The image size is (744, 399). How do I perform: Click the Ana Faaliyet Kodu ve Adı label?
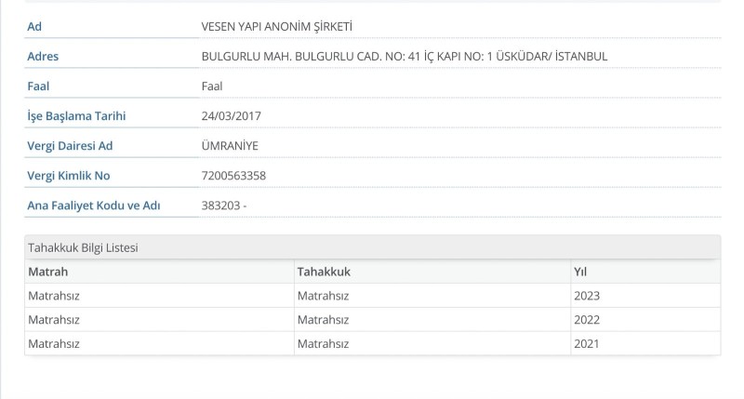click(x=94, y=206)
